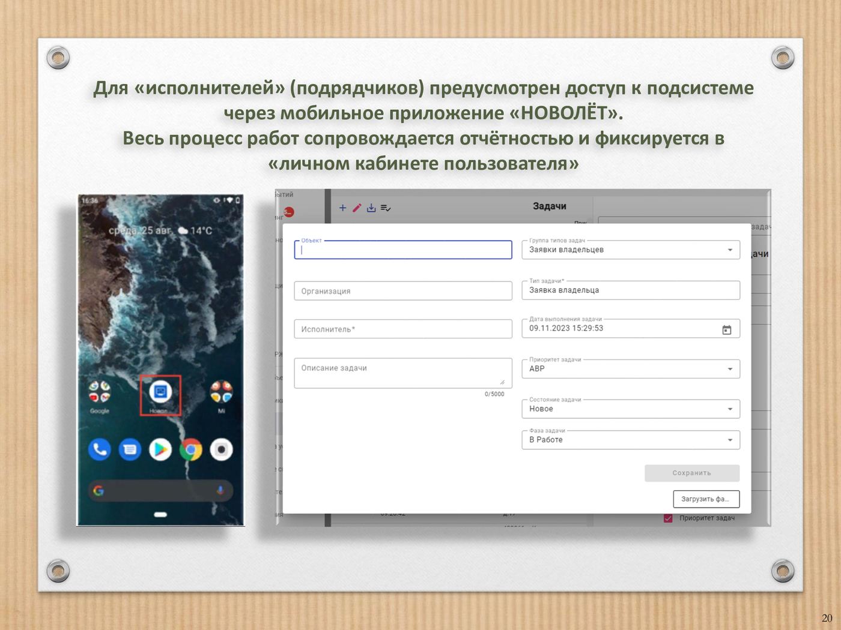Click the pencil edit icon in Задачи toolbar
841x630 pixels.
(x=357, y=208)
